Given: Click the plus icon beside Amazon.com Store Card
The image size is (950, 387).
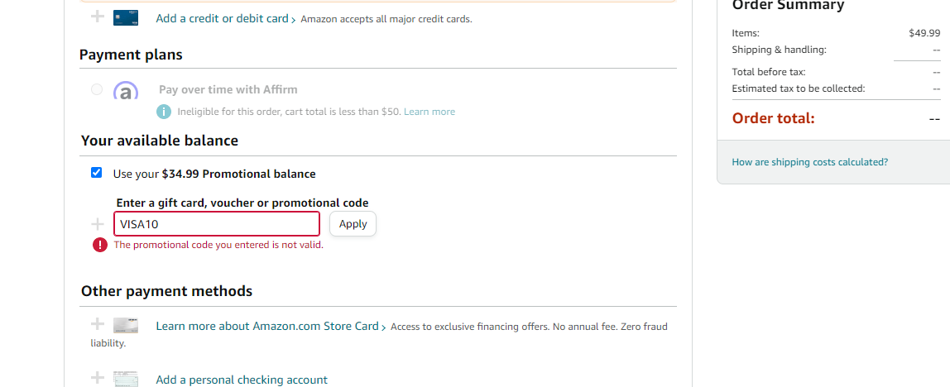Looking at the screenshot, I should pyautogui.click(x=98, y=324).
